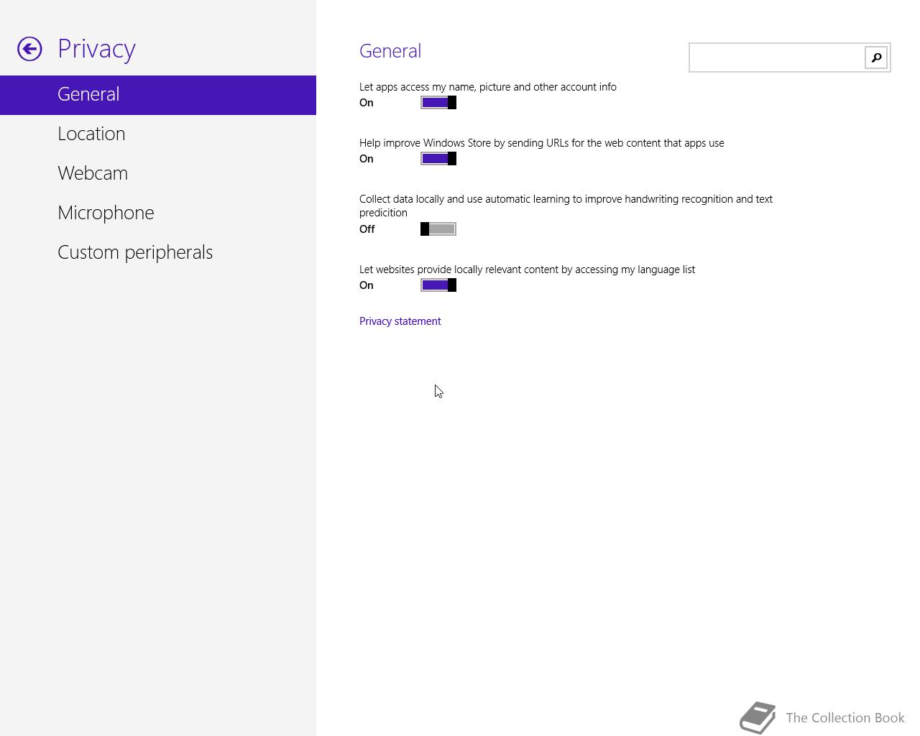This screenshot has width=920, height=736.
Task: Click the 'Help improve Windows Store' label
Action: coord(542,143)
